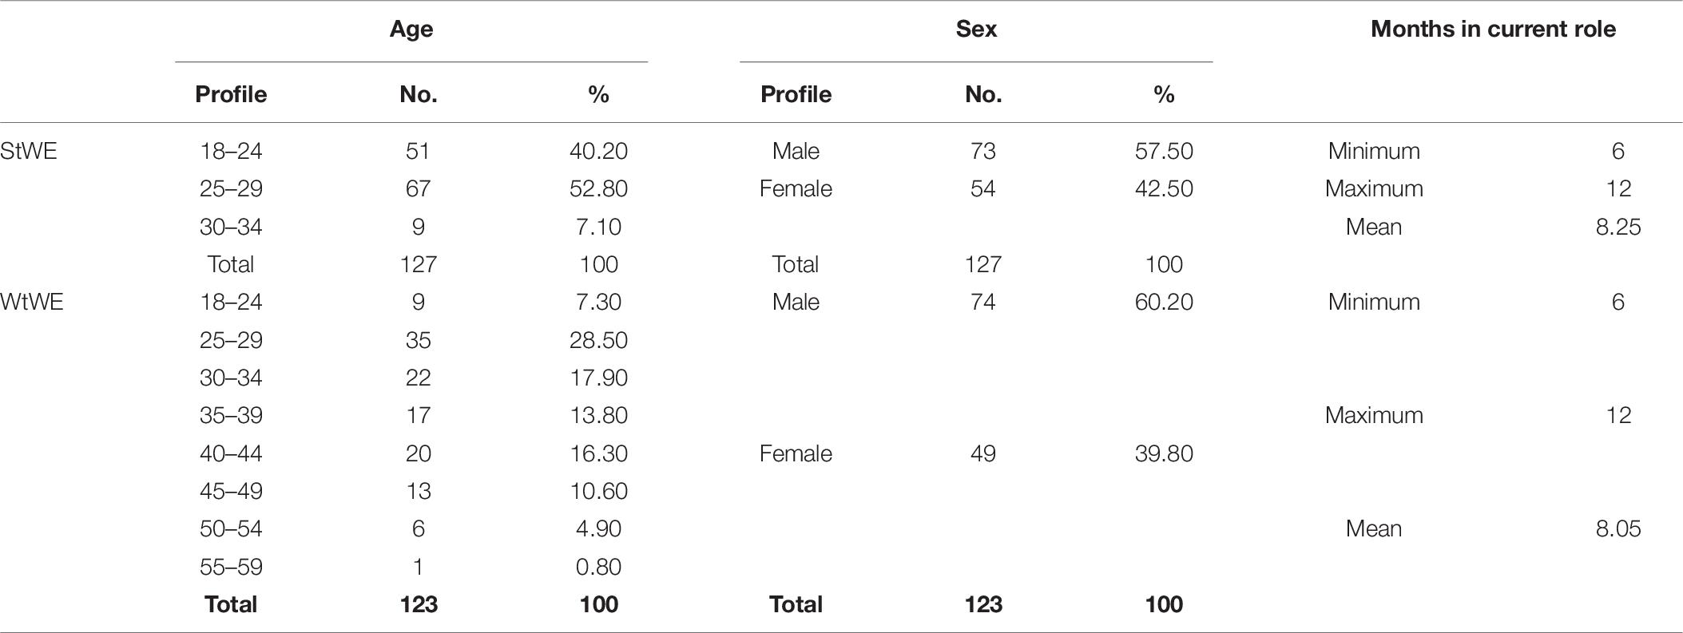Click the Sex column group header
Viewport: 1683px width, 633px height.
(976, 30)
